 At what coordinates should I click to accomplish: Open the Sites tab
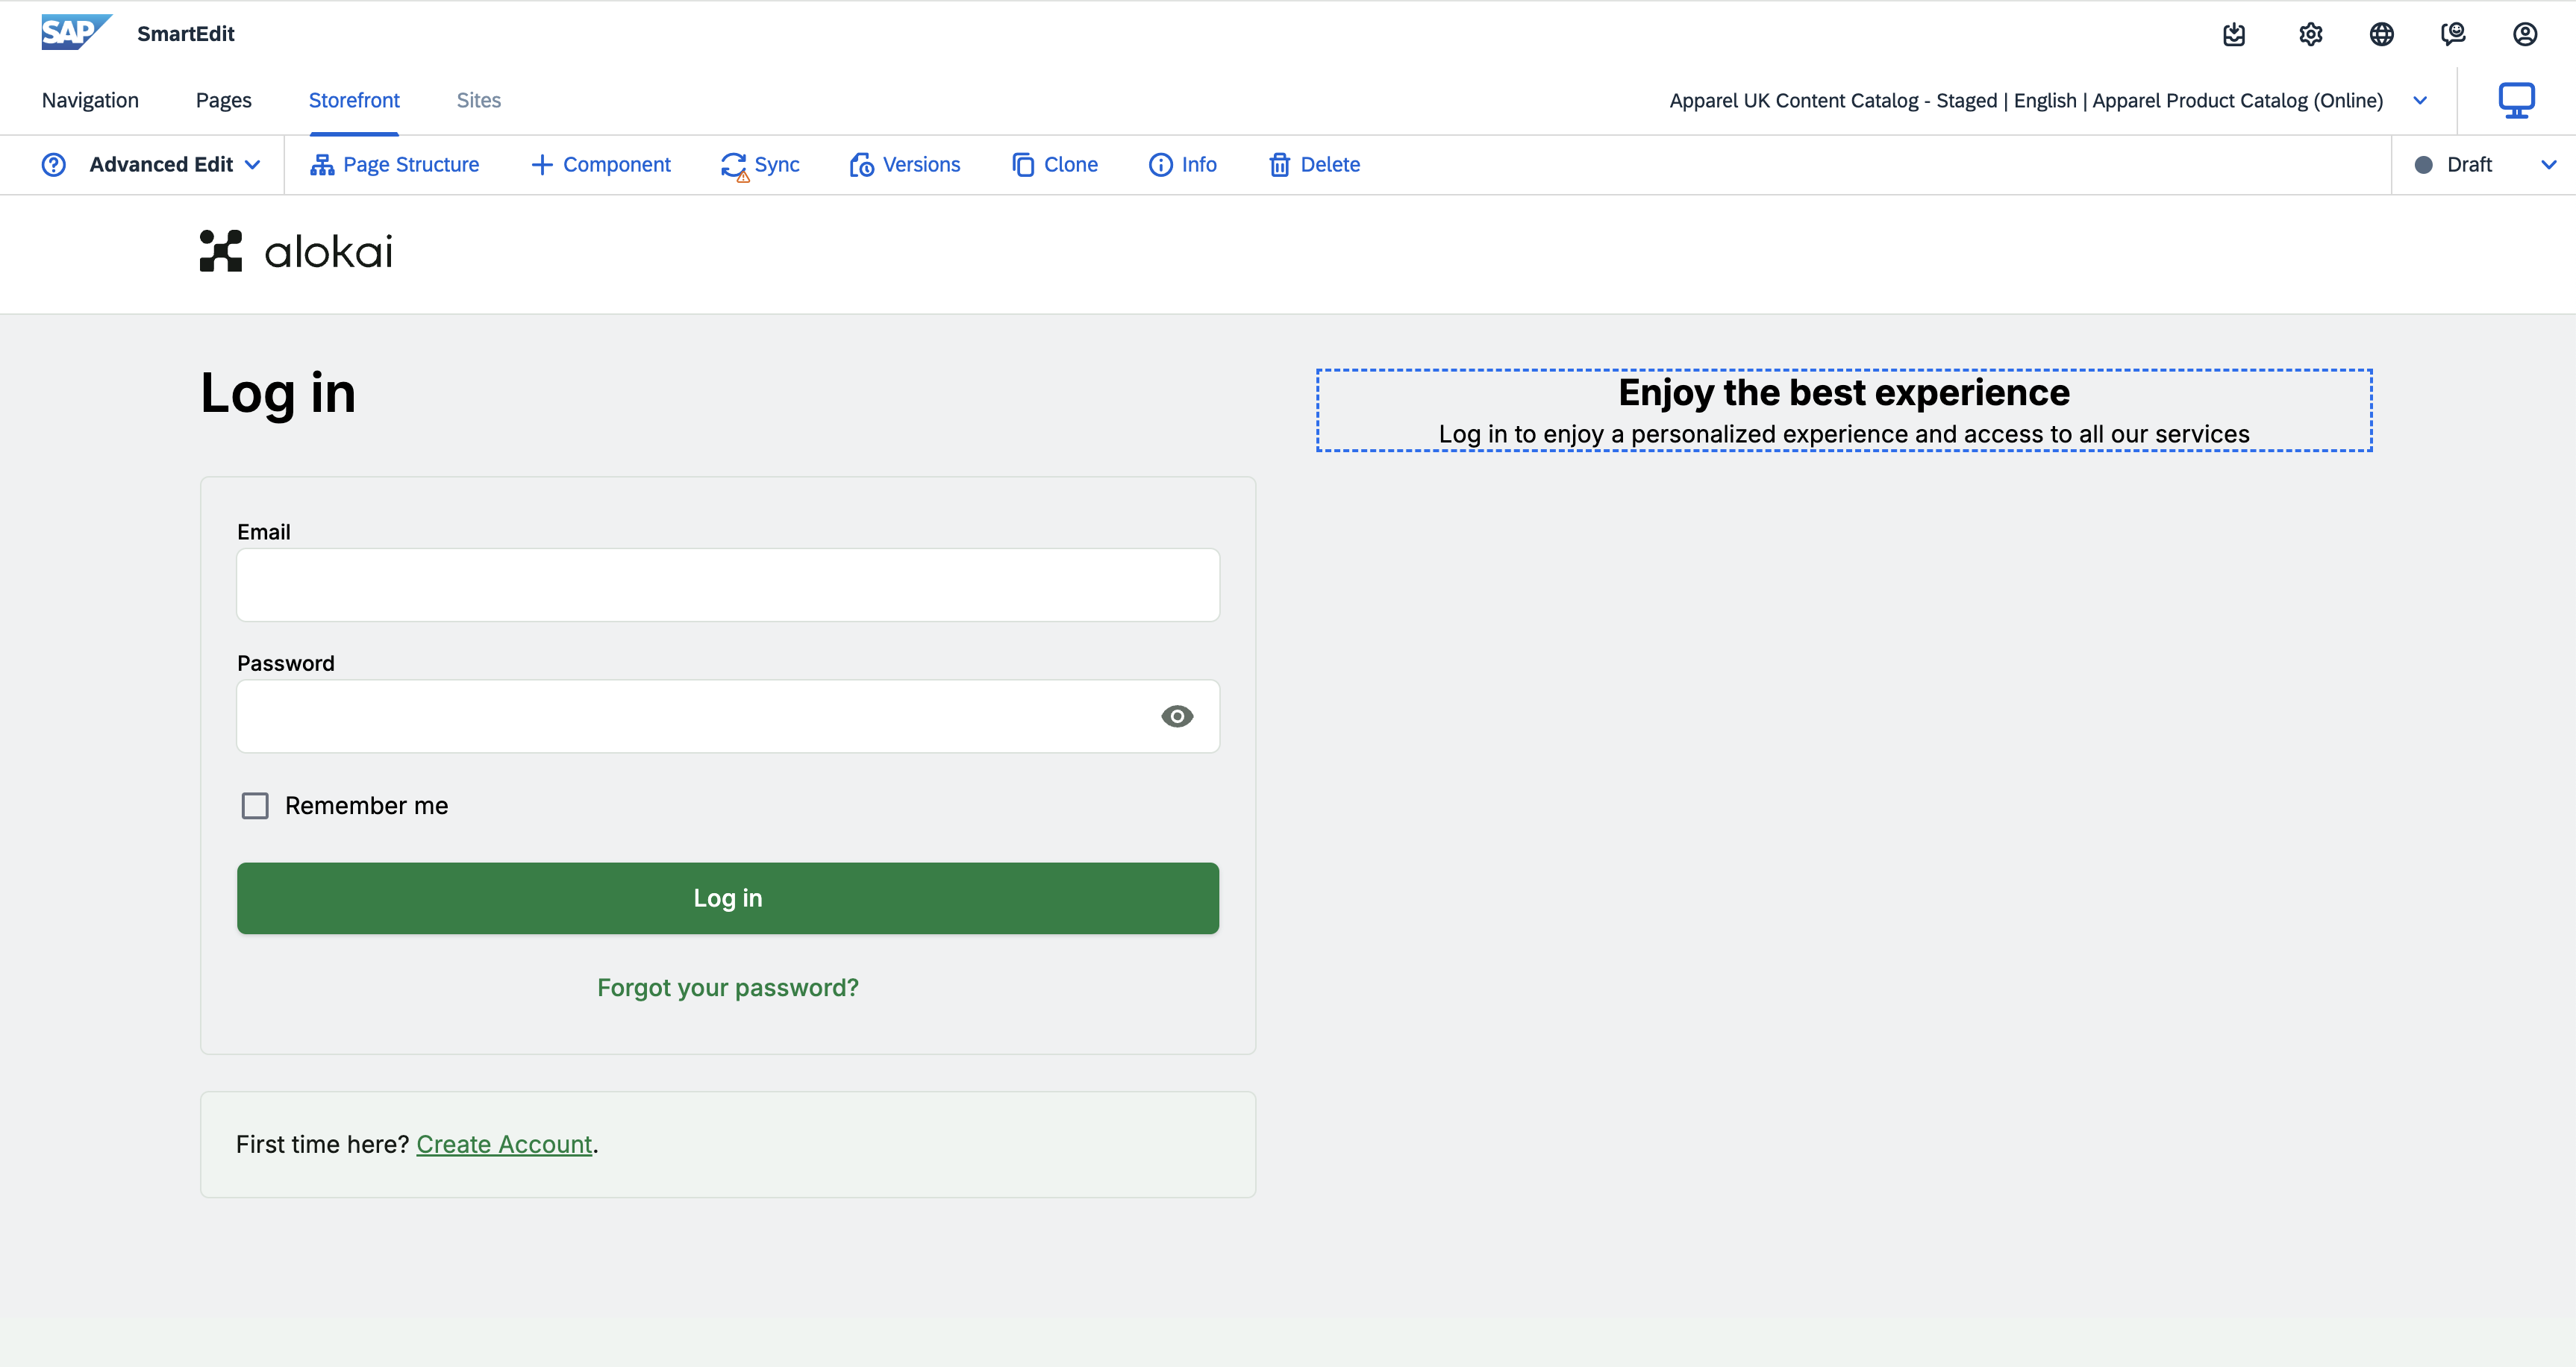coord(479,100)
